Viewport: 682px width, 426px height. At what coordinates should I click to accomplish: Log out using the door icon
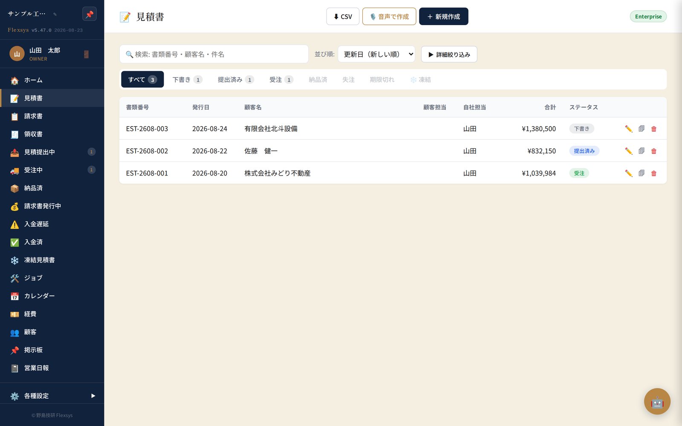[86, 54]
